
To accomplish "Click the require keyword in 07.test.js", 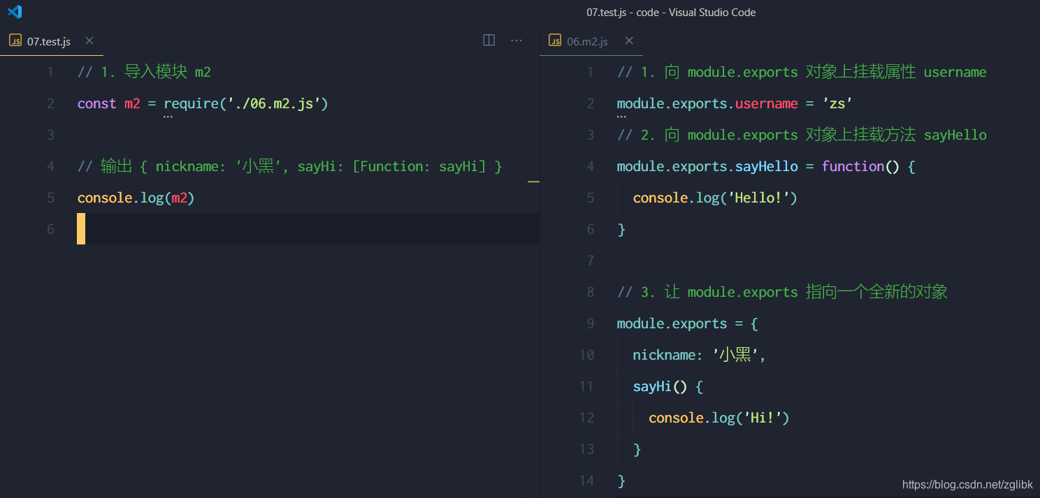I will tap(191, 103).
